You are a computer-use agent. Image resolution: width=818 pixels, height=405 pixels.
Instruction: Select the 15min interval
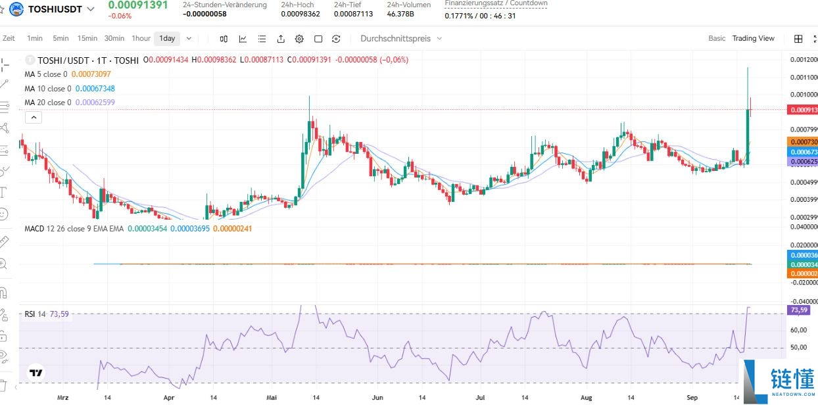(x=87, y=38)
